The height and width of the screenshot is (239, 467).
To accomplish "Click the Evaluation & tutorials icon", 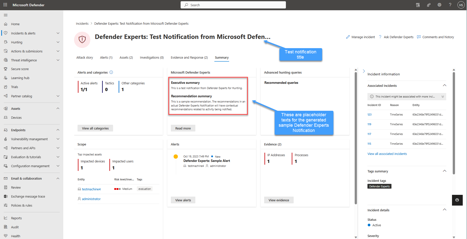I will tap(6, 157).
